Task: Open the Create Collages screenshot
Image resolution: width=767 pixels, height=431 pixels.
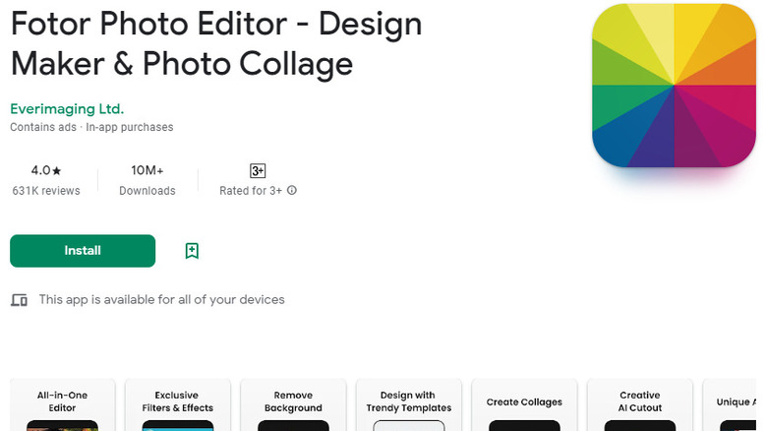Action: coord(524,404)
